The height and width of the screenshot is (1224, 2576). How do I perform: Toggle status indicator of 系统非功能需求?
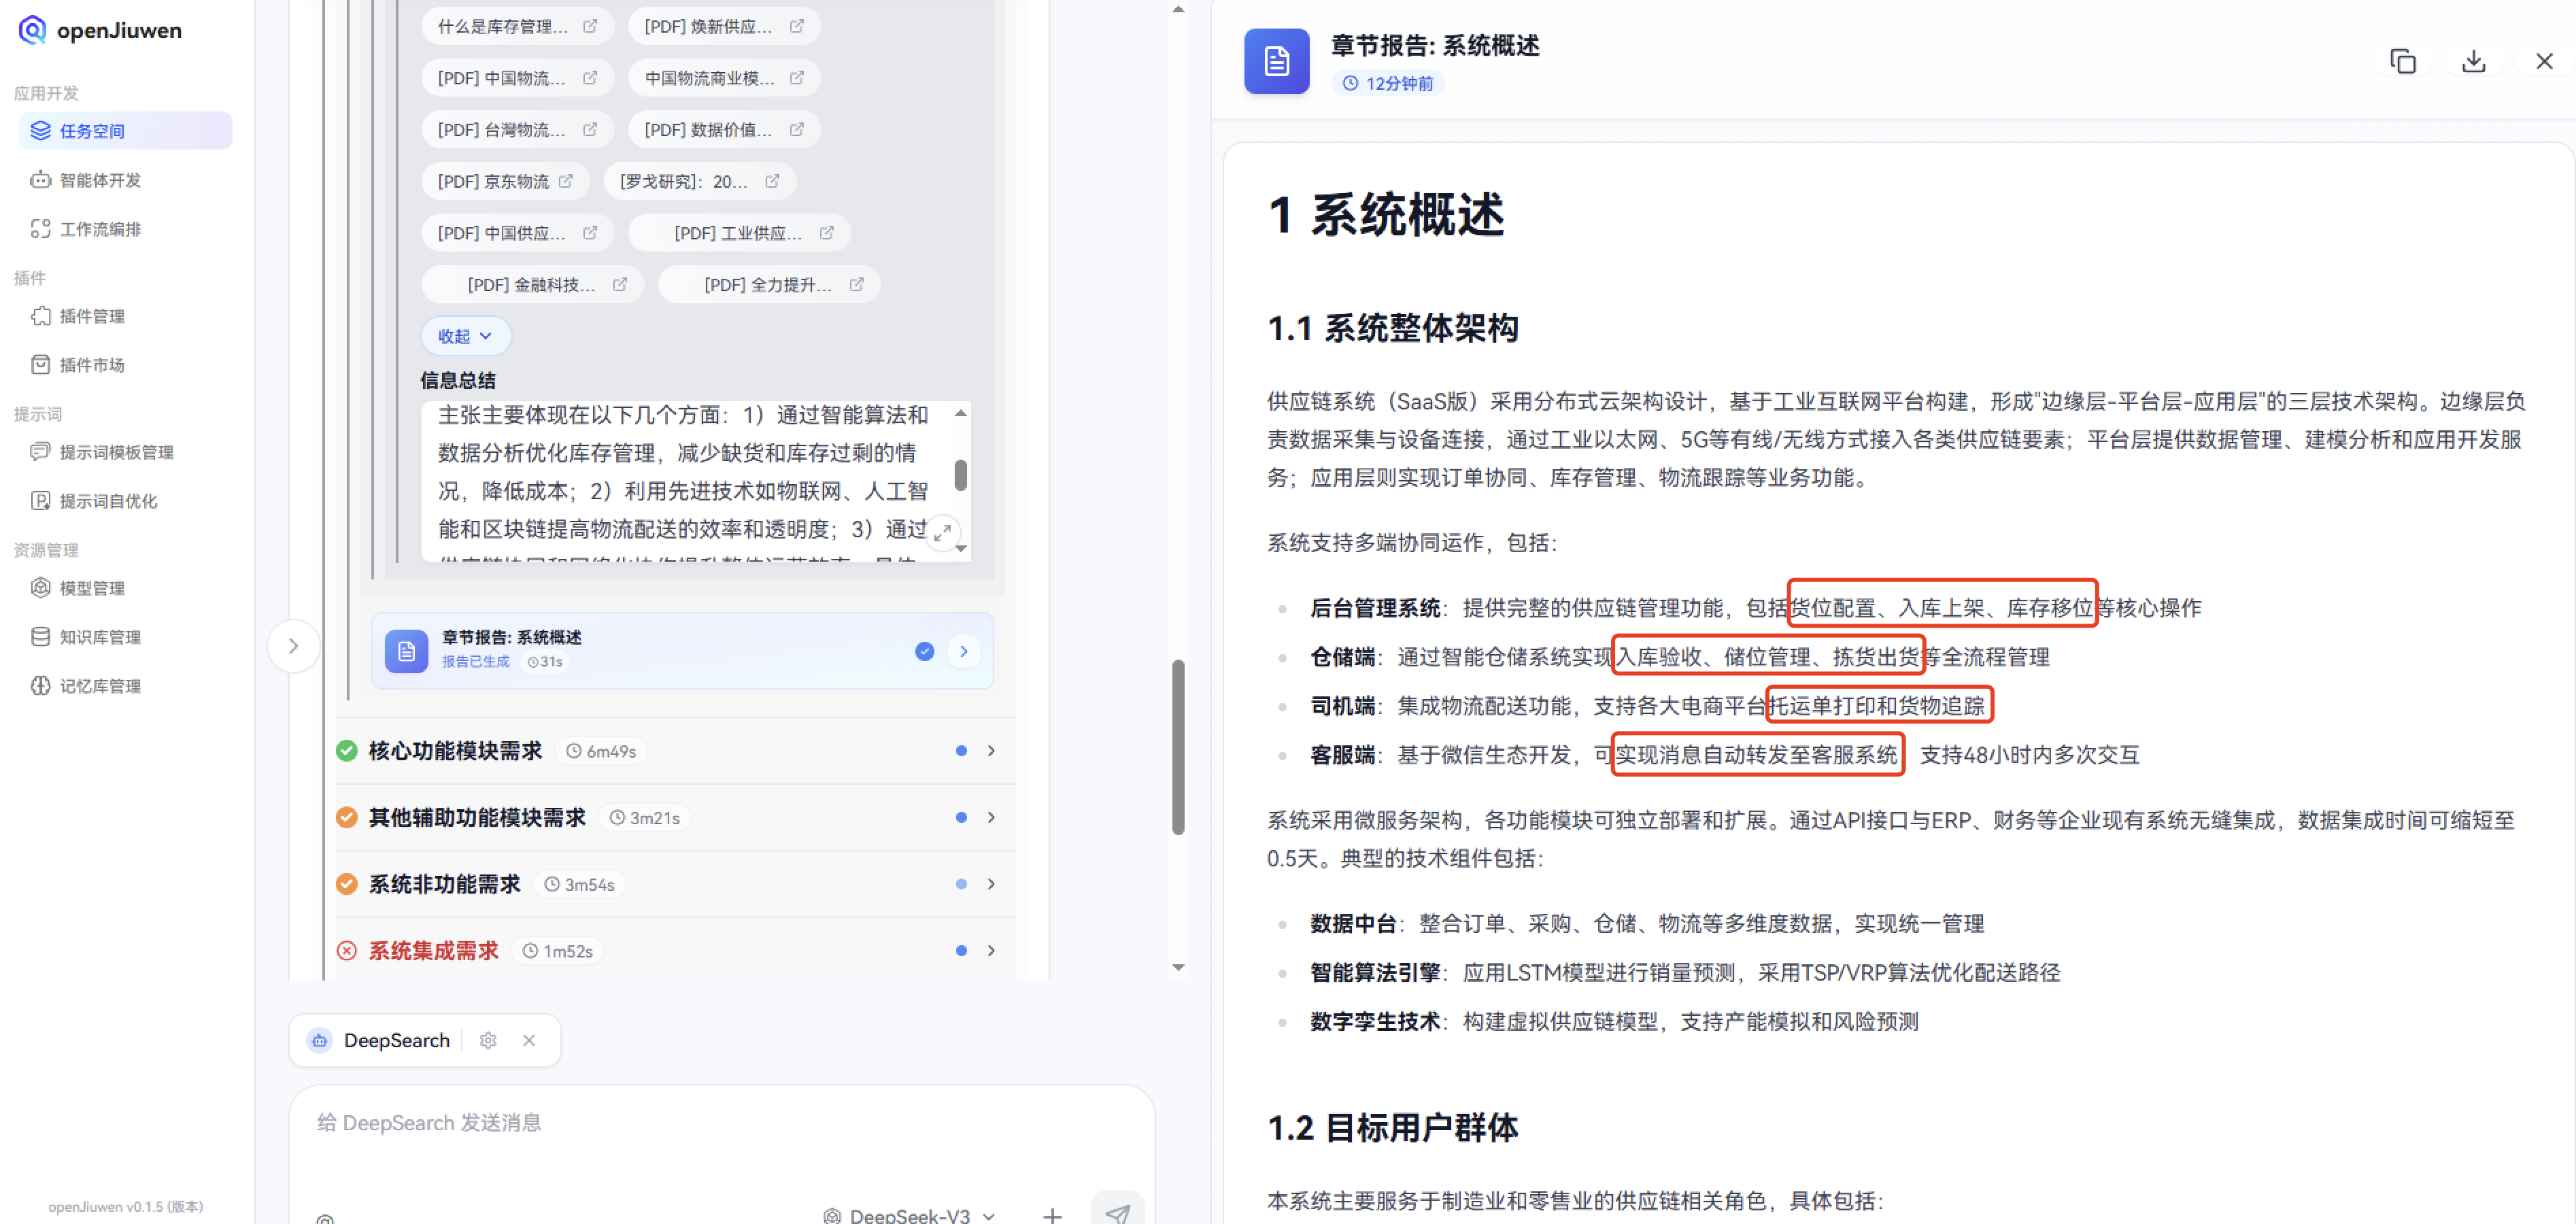coord(961,884)
